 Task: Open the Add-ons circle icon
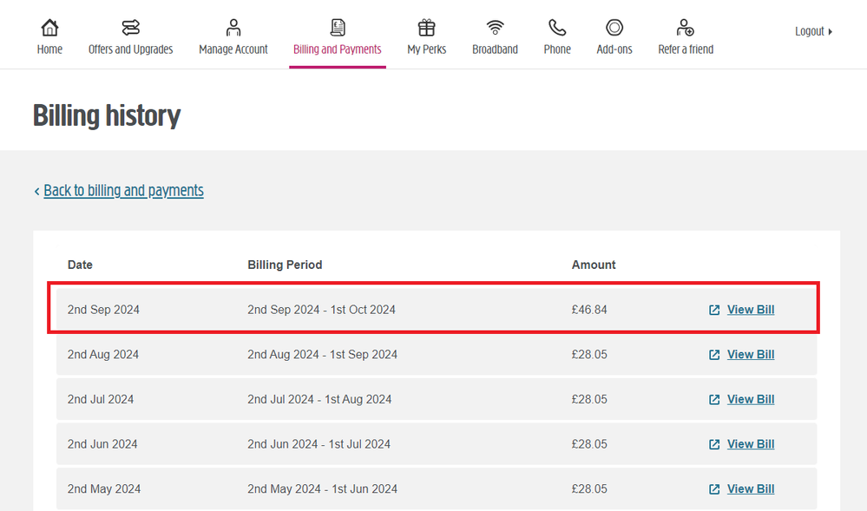(x=614, y=27)
